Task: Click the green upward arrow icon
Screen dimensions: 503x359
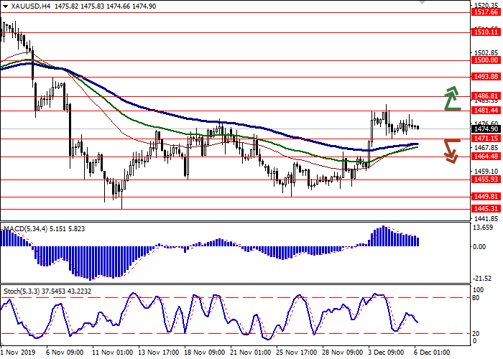Action: (x=452, y=98)
